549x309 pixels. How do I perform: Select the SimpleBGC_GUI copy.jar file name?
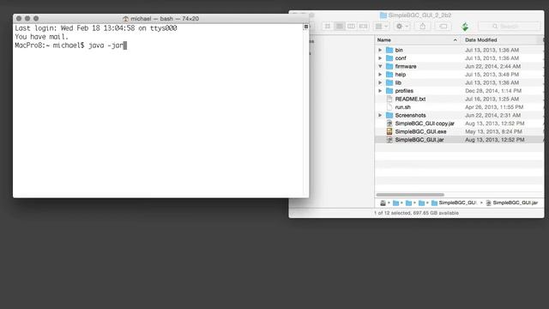(x=425, y=124)
